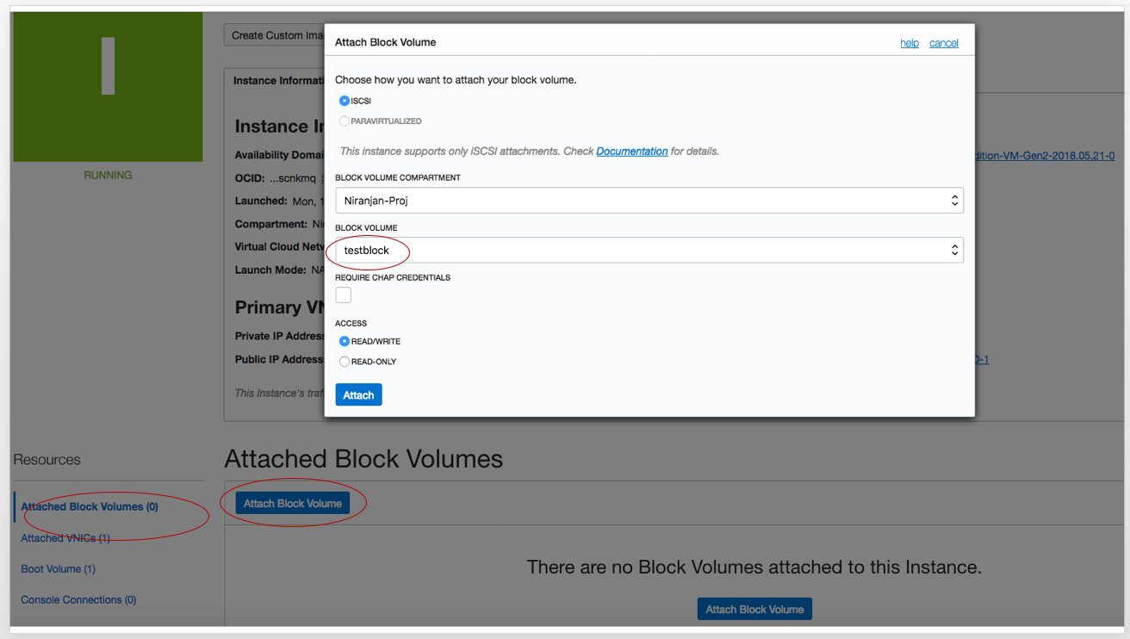1130x639 pixels.
Task: Cancel the Attach Block Volume dialog
Action: [x=944, y=43]
